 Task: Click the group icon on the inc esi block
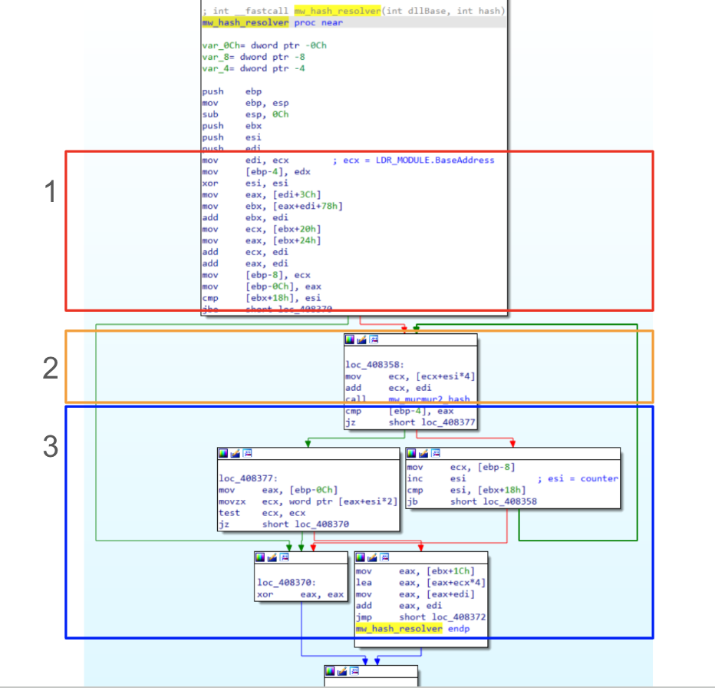click(435, 454)
